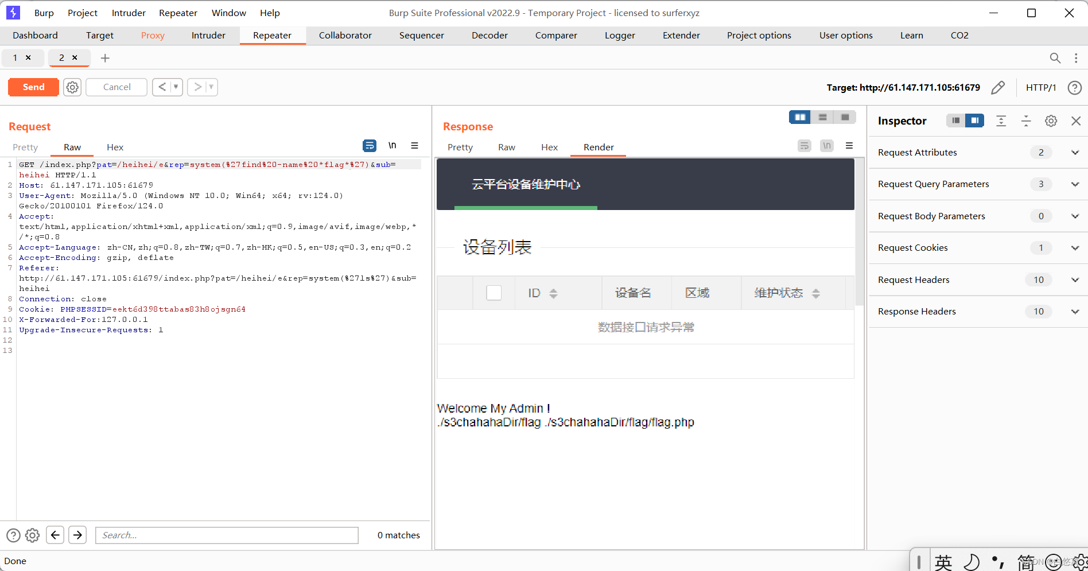Image resolution: width=1088 pixels, height=571 pixels.
Task: Dock Inspector to the left side
Action: coord(955,121)
